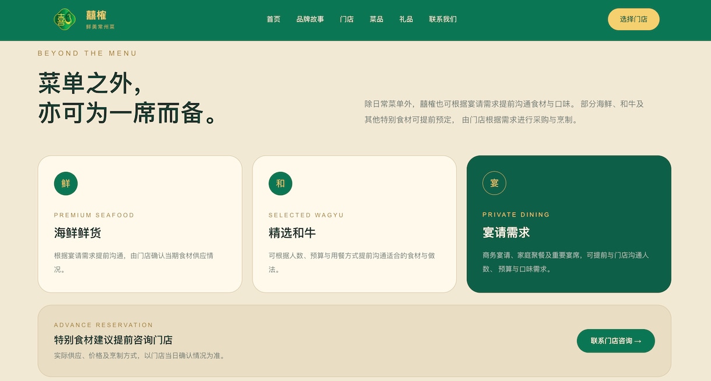Screen dimensions: 711x381
Task: Select the 海鲜鲜货 card title
Action: [x=78, y=233]
